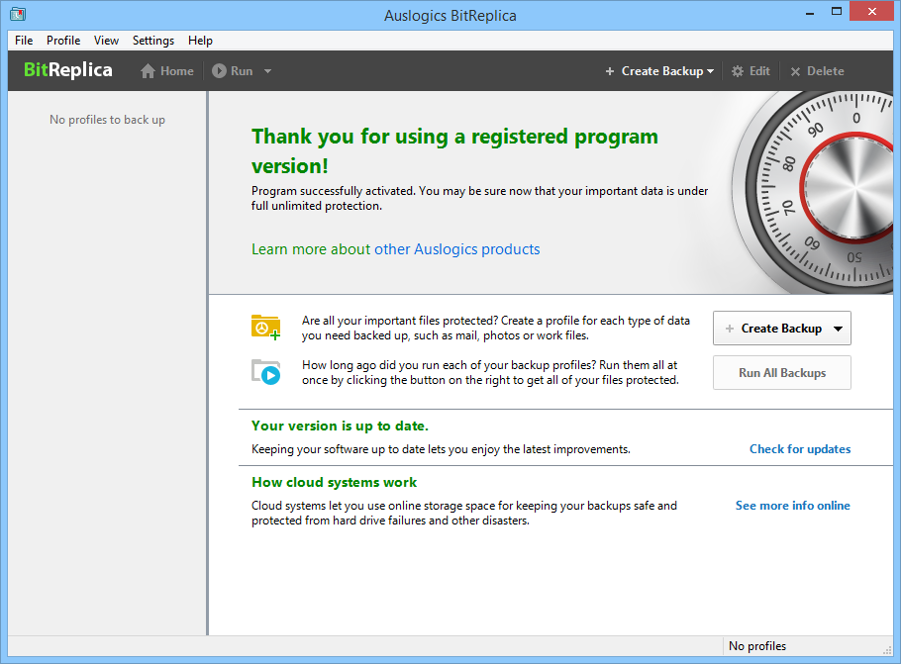Open the Help menu
Image resolution: width=901 pixels, height=664 pixels.
coord(200,41)
